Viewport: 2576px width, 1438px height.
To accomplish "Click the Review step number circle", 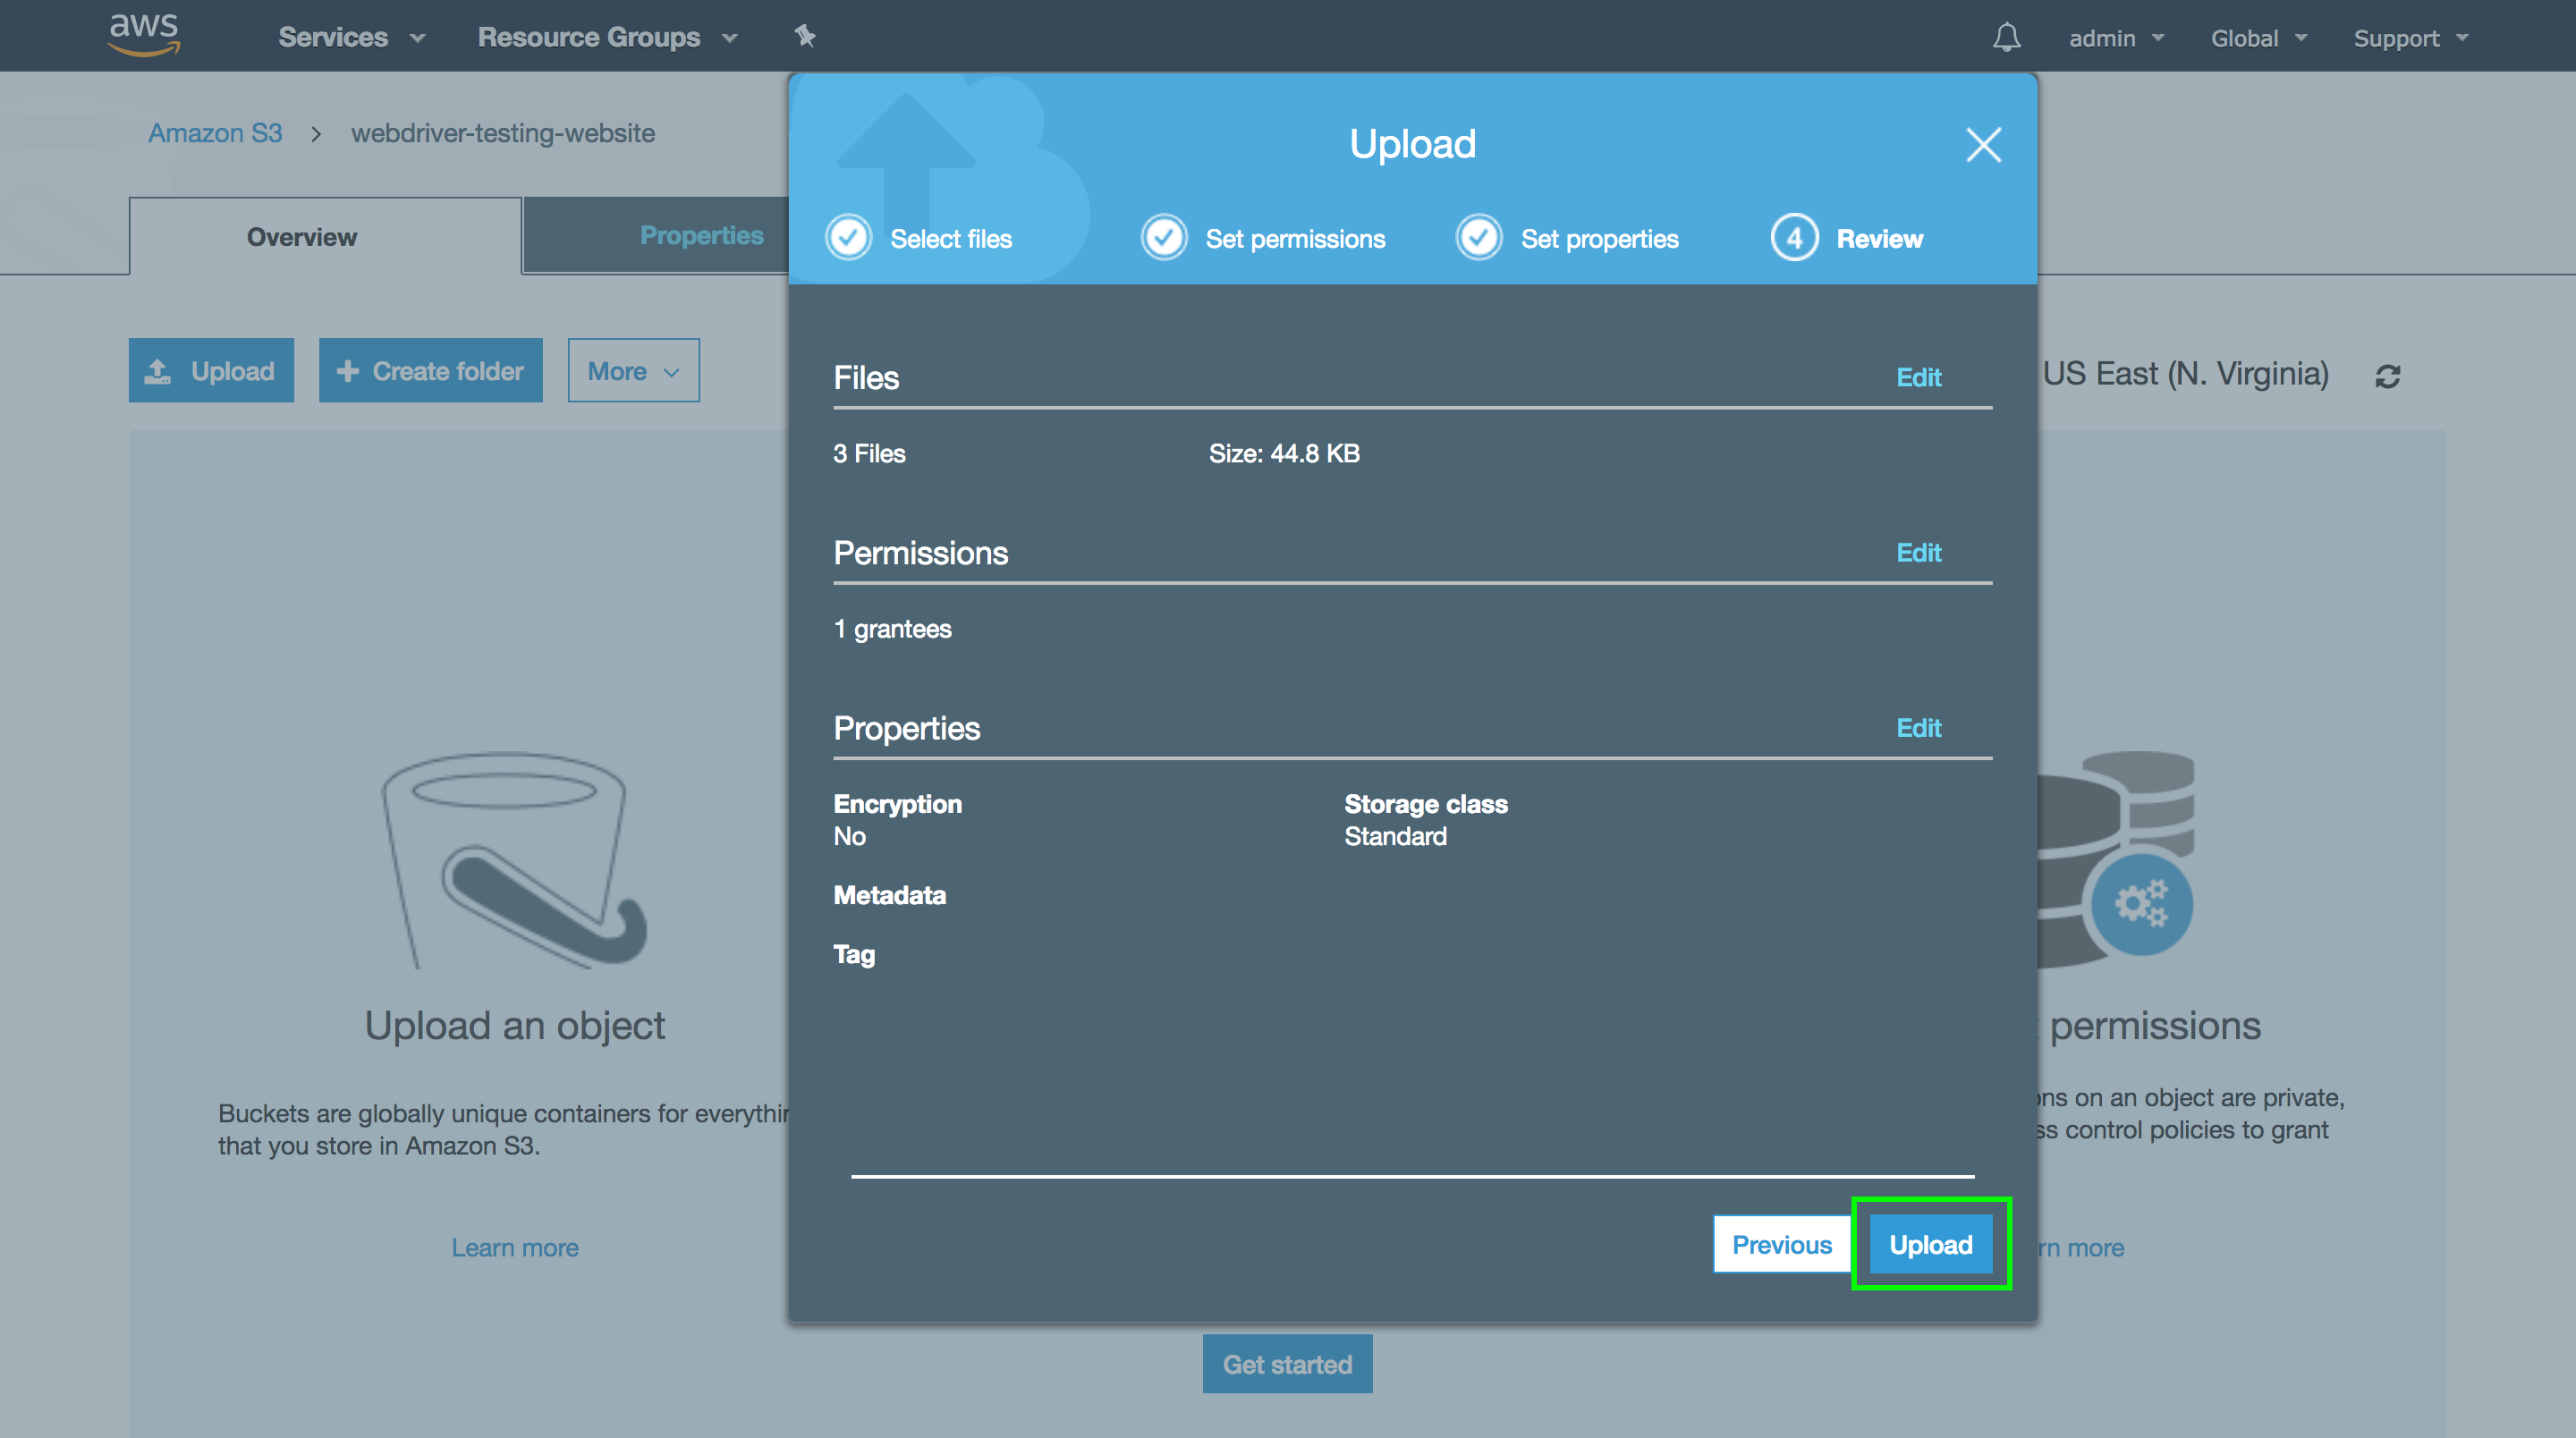I will click(x=1794, y=238).
